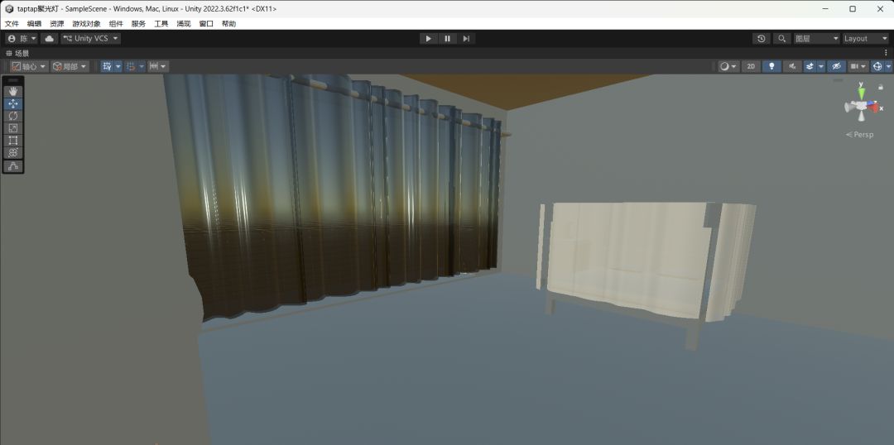Open pivot mode 轴心 dropdown
The width and height of the screenshot is (894, 445).
(x=28, y=67)
